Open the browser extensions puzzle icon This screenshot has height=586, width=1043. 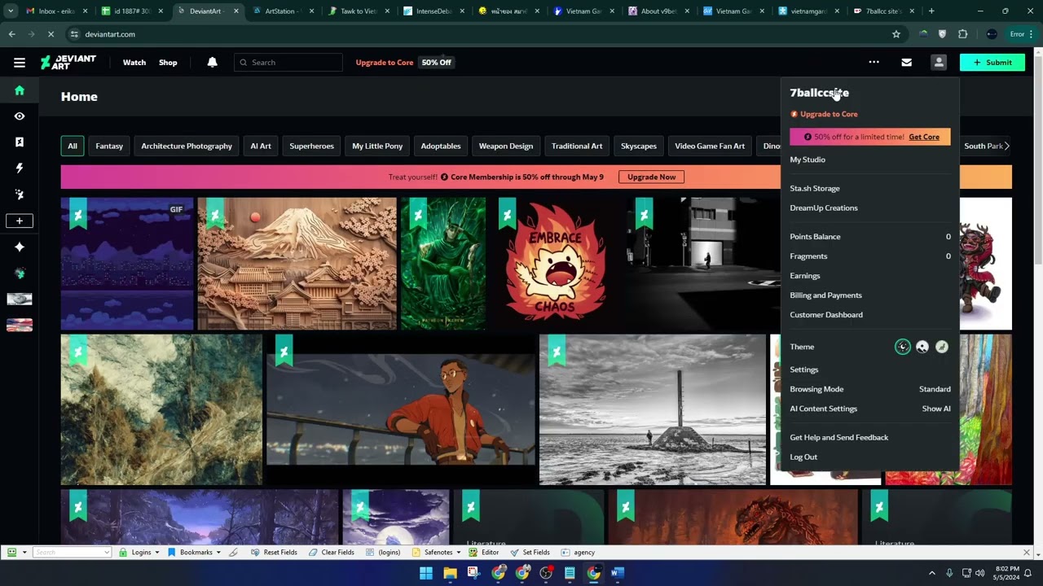[x=962, y=34]
